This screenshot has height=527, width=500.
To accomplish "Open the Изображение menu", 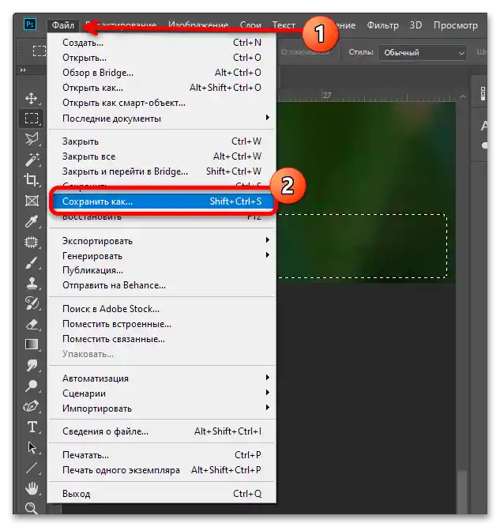I will (x=198, y=25).
